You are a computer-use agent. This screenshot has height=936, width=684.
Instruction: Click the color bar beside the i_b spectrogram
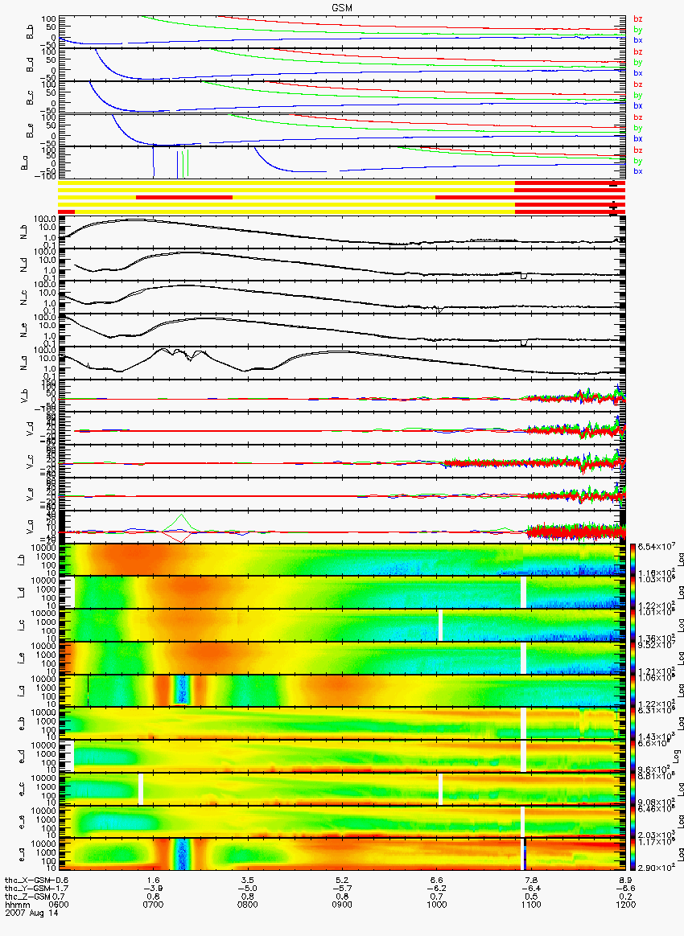coord(632,560)
